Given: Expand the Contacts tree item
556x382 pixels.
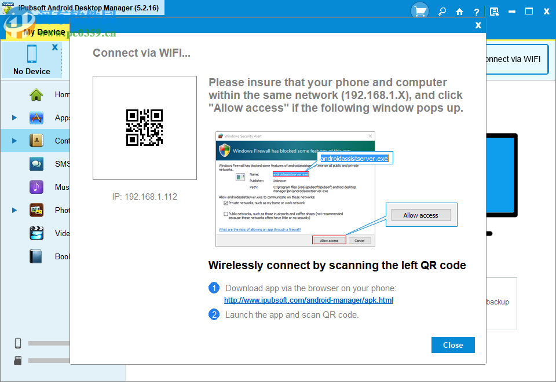Looking at the screenshot, I should [x=13, y=141].
